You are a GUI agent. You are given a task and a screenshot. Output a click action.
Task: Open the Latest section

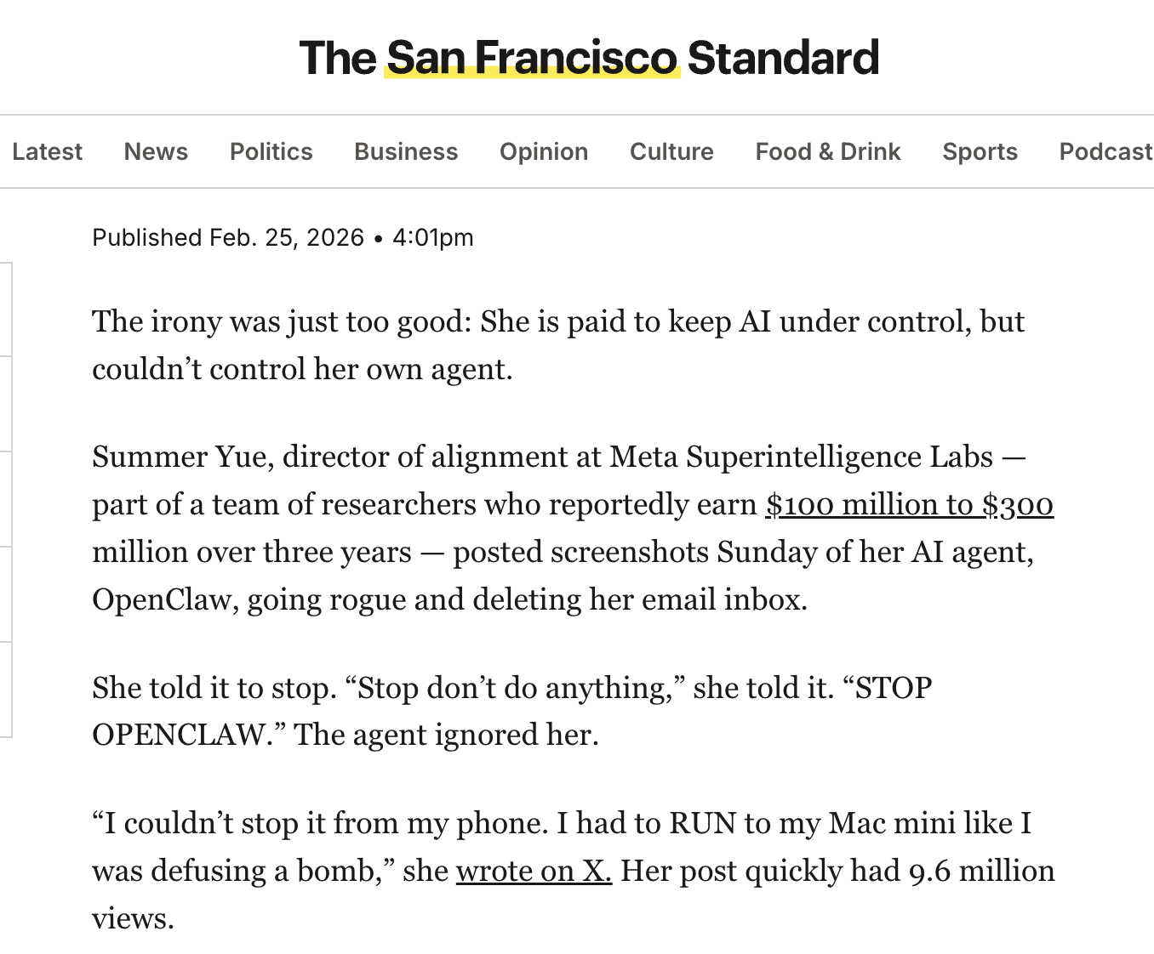[48, 151]
